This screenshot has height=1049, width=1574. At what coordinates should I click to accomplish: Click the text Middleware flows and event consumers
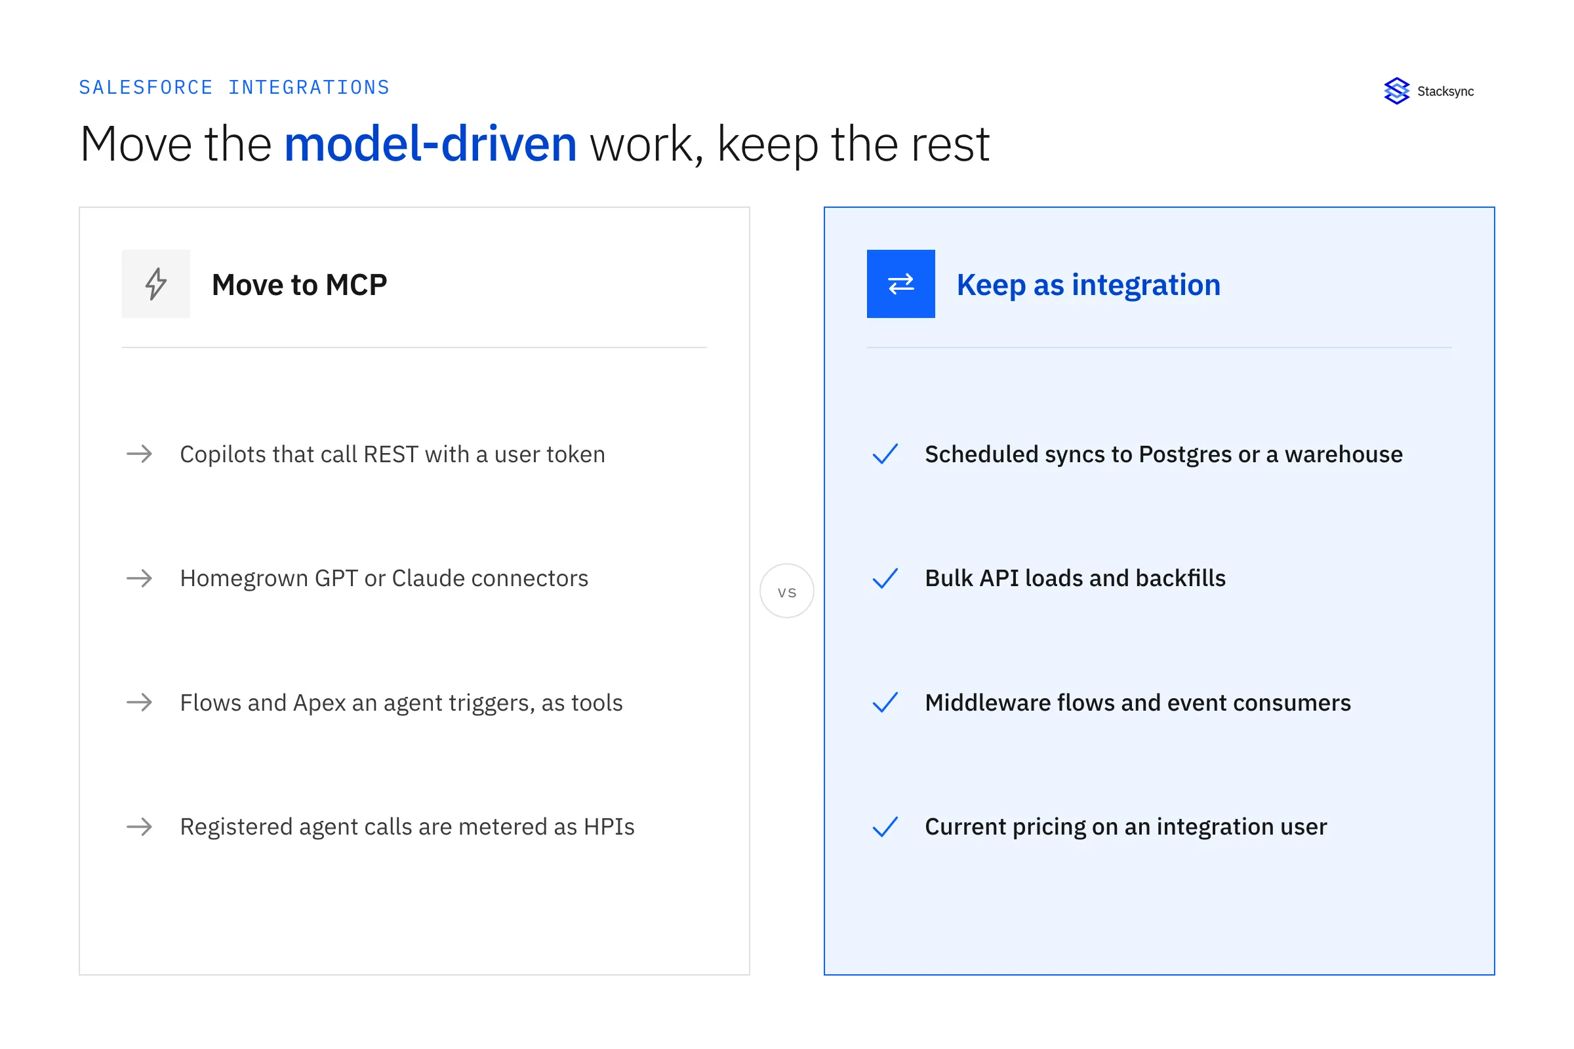(x=1138, y=702)
